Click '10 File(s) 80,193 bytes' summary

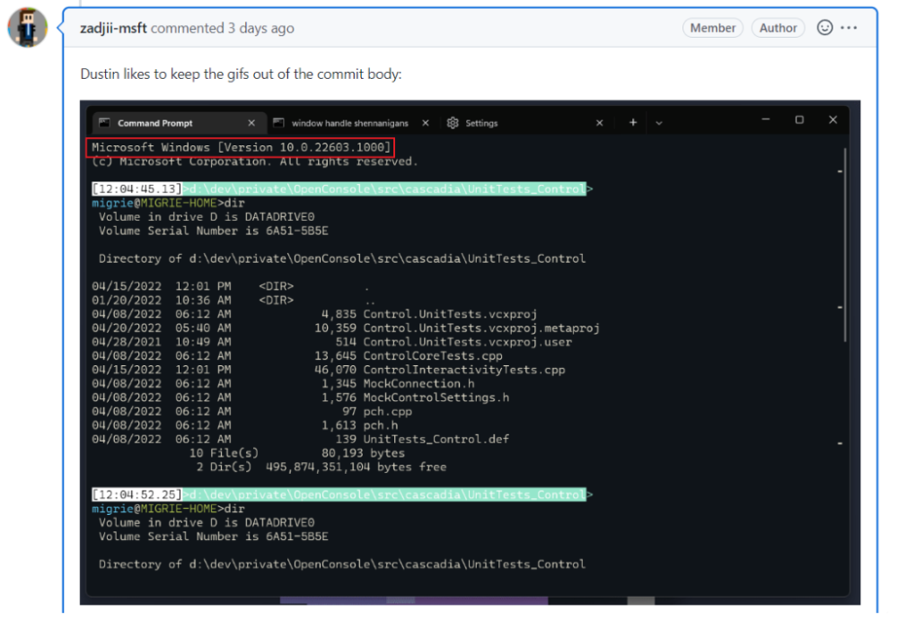(296, 453)
